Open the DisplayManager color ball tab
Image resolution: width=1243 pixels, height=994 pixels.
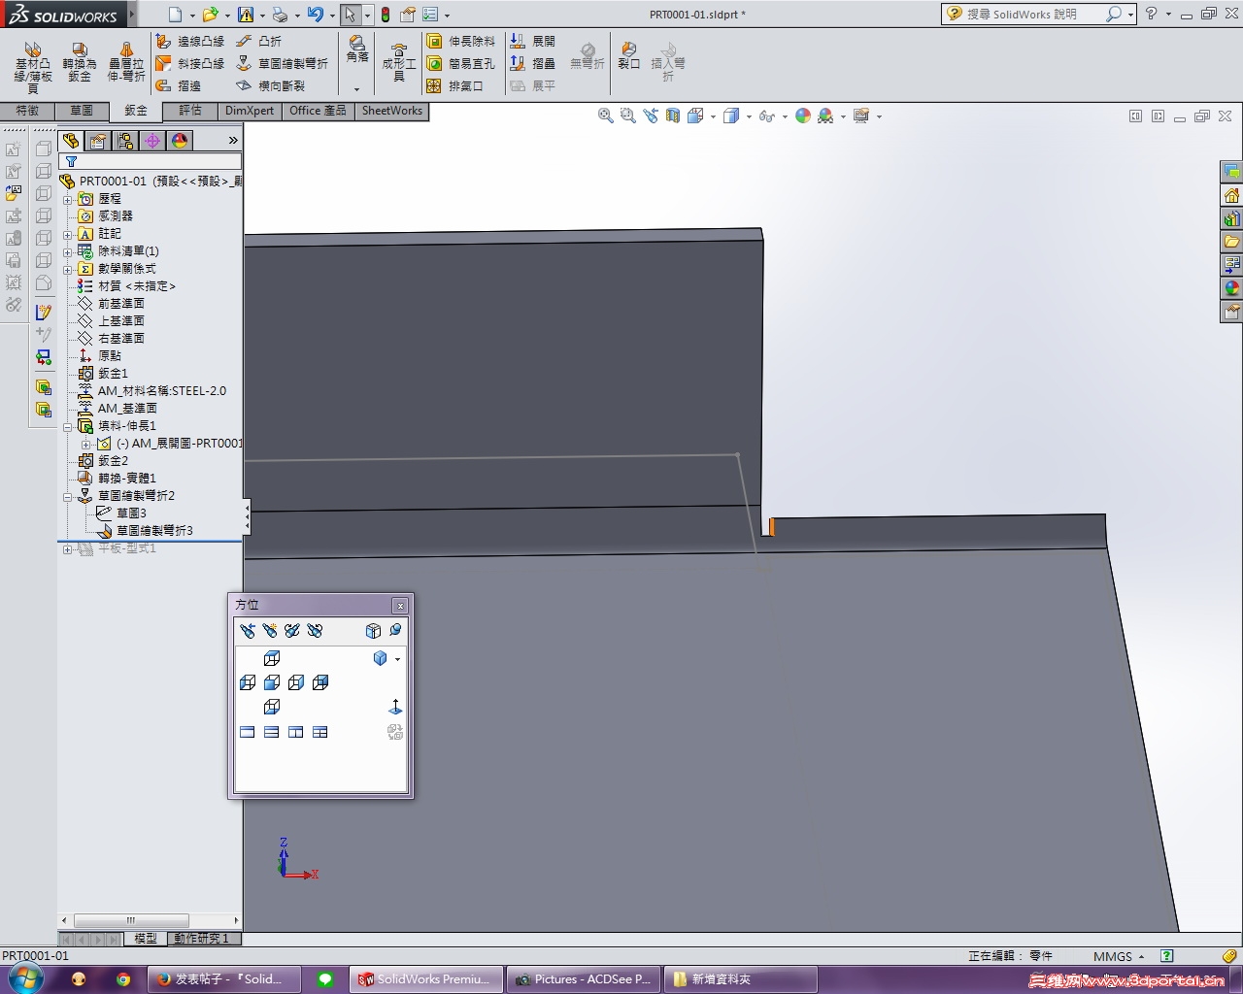180,141
